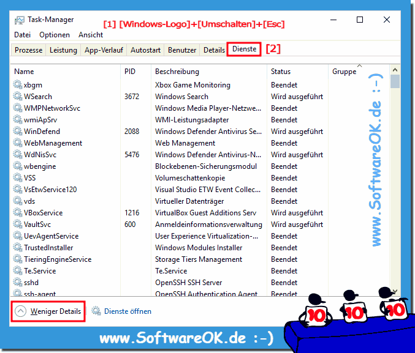
Task: Select the Virtueller Datenträger description
Action: click(x=189, y=201)
